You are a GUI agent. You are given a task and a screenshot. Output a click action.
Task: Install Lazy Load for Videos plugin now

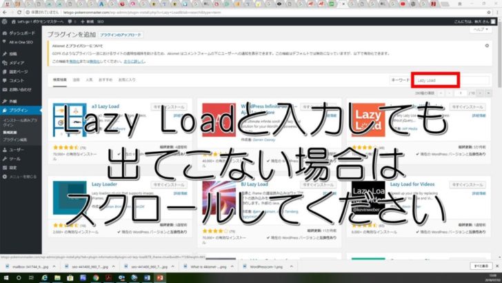(x=468, y=184)
